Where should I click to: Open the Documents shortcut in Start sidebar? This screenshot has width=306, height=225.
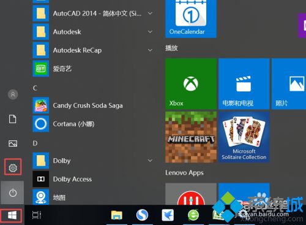(x=13, y=119)
